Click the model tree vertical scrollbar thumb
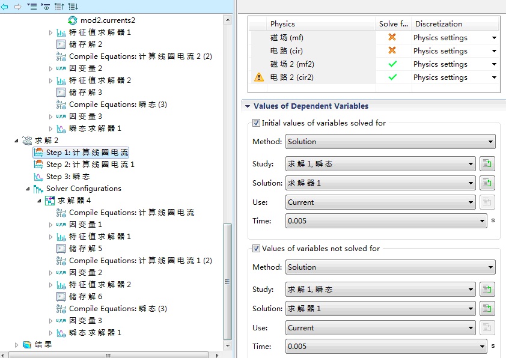The width and height of the screenshot is (506, 358). (227, 279)
